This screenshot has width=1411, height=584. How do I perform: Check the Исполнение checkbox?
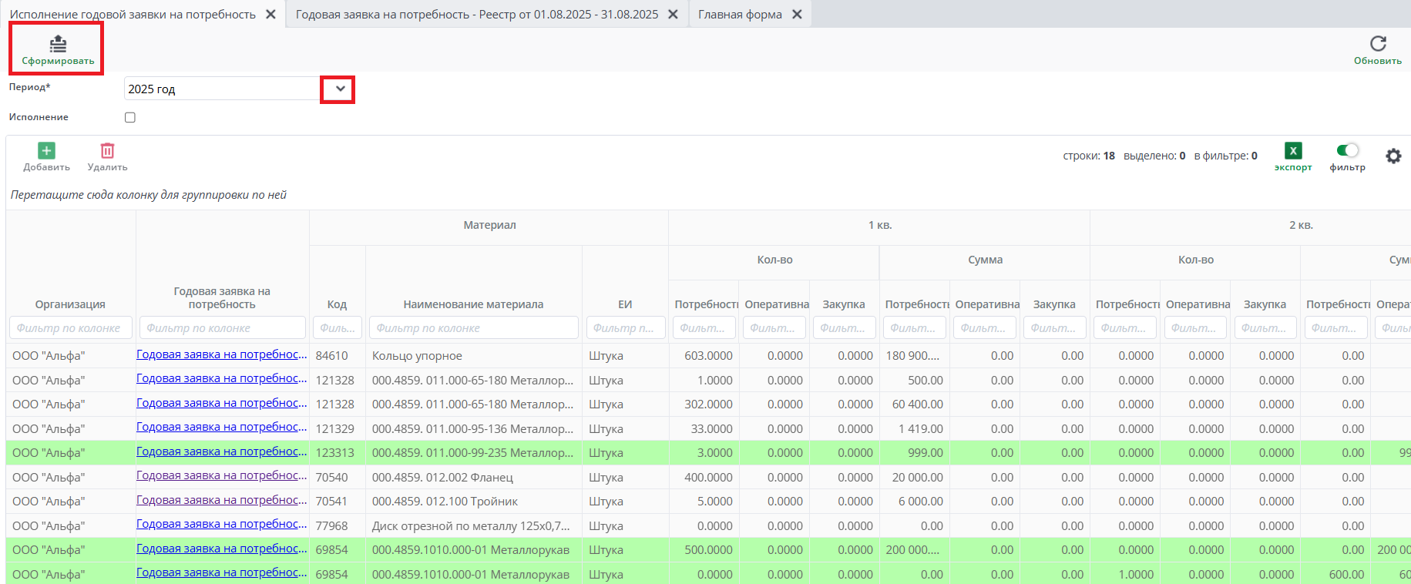pos(130,118)
